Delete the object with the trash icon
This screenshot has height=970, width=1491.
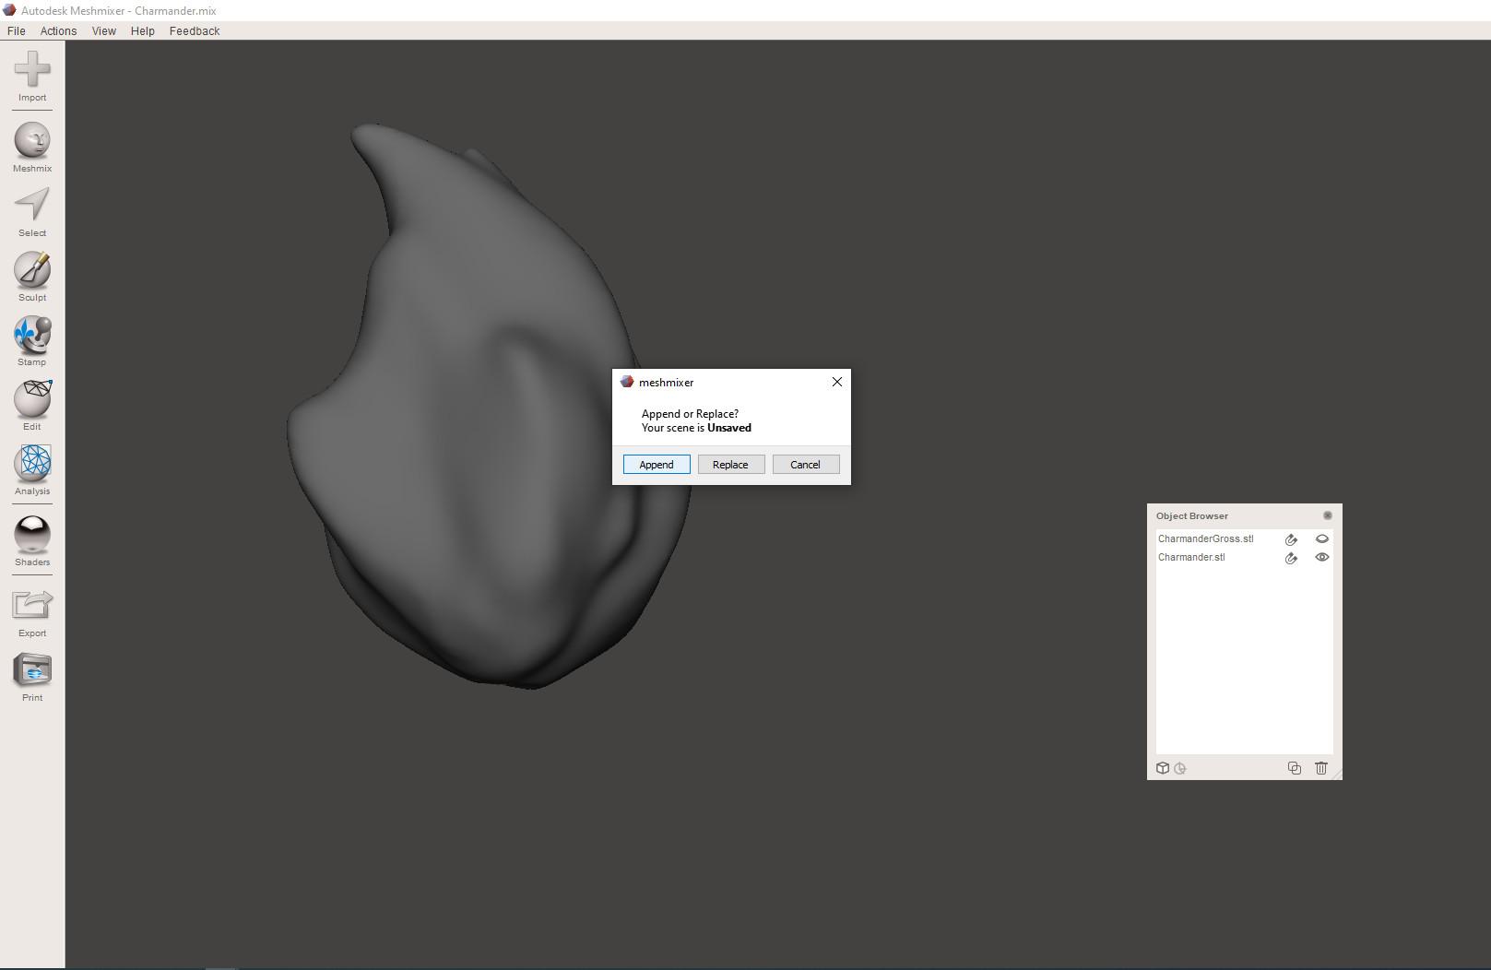1321,768
